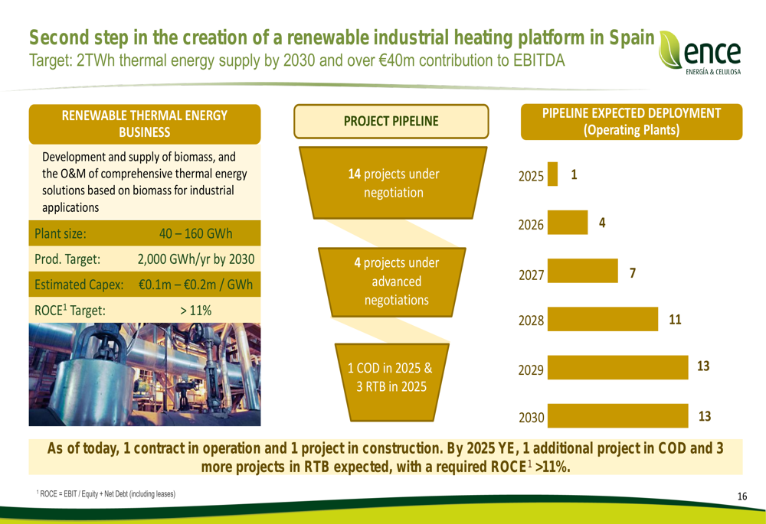Click the data label '4' beside 2026 bar
This screenshot has width=766, height=524.
click(602, 223)
